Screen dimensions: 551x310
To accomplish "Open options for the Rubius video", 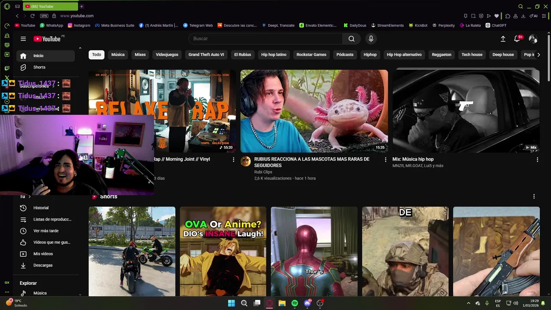I will tap(386, 159).
